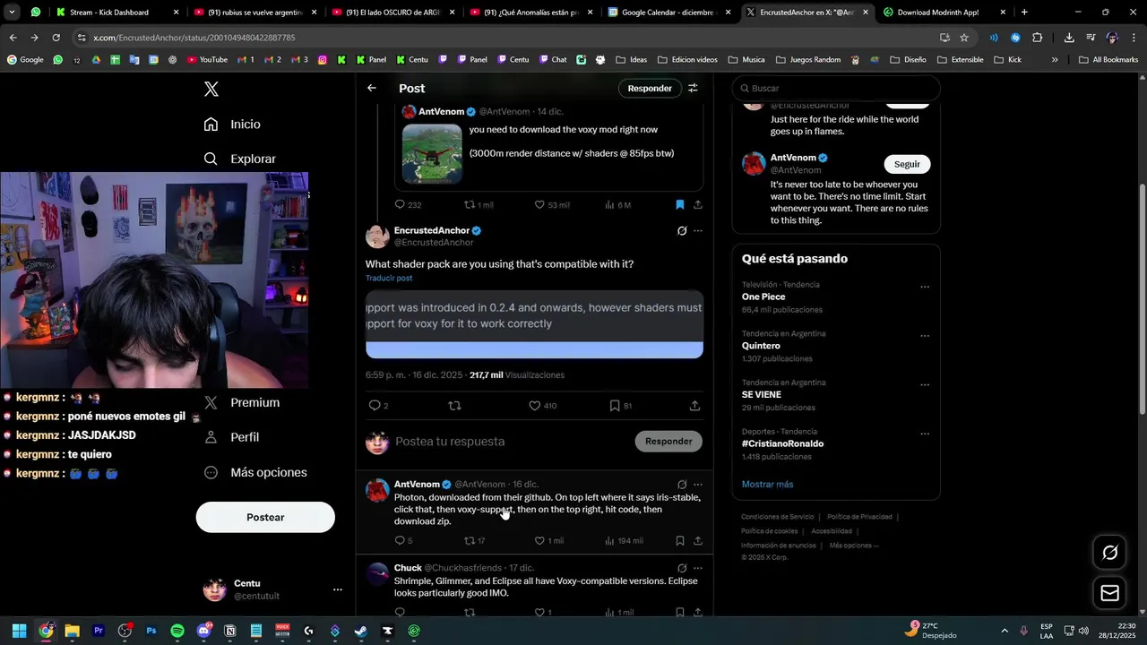Click the Responder button in Post header
1147x645 pixels.
[650, 88]
